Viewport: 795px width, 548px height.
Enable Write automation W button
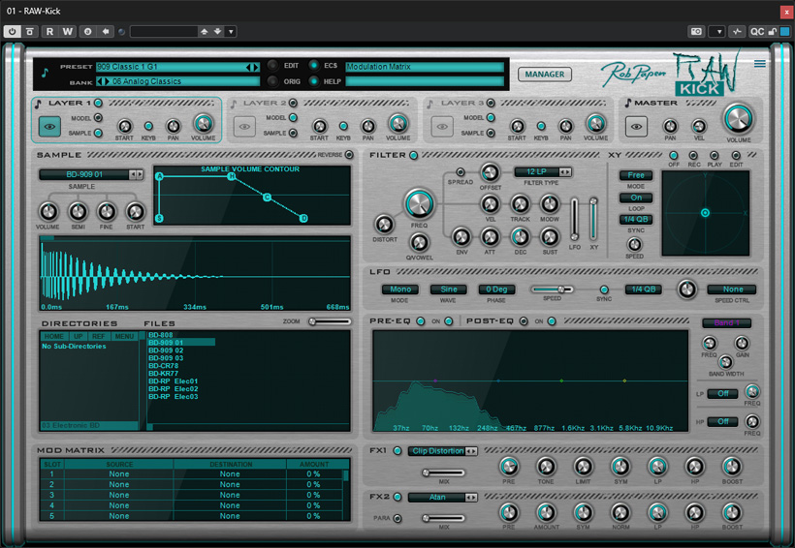[68, 31]
